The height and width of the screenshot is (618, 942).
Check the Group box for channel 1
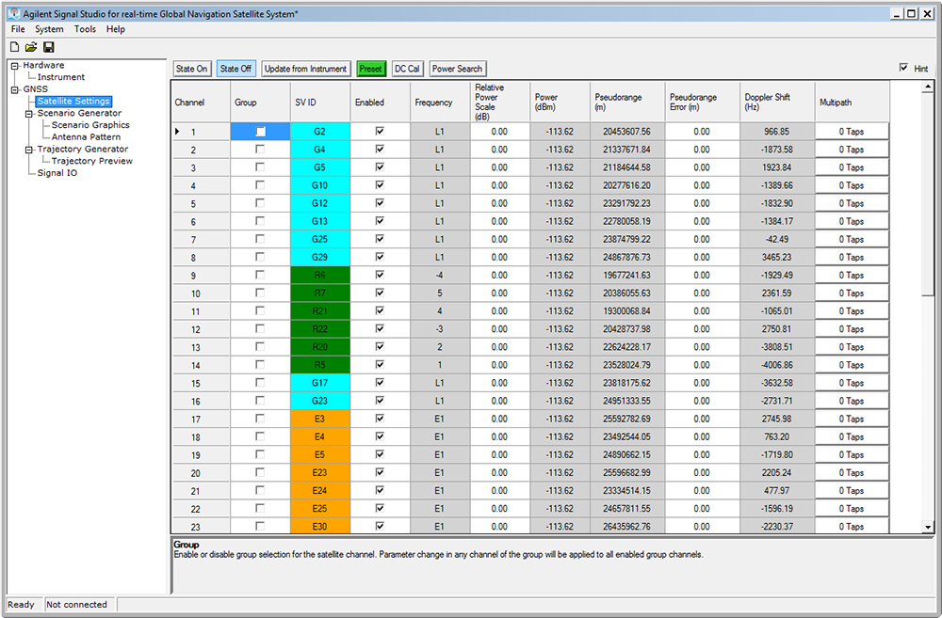coord(260,132)
